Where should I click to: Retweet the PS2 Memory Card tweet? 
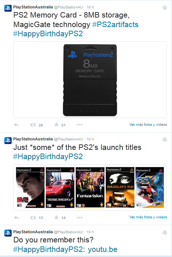(33, 125)
